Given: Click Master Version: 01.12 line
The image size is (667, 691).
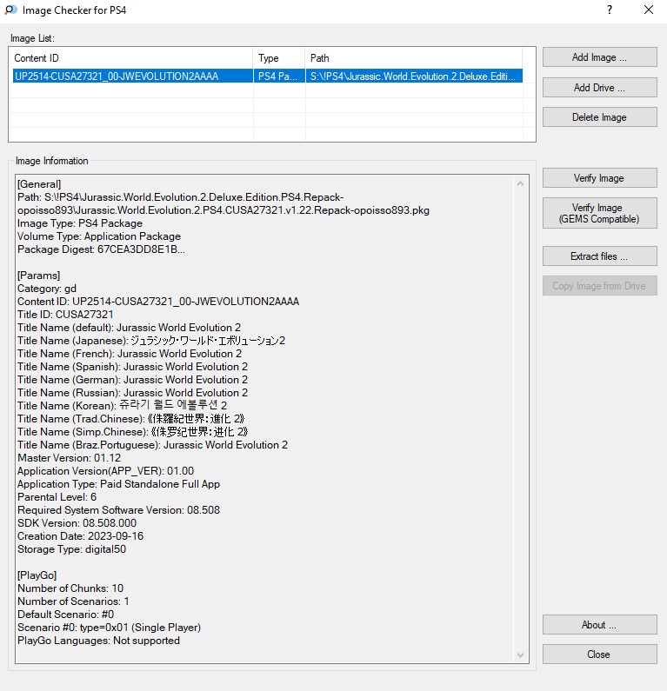Looking at the screenshot, I should (70, 458).
